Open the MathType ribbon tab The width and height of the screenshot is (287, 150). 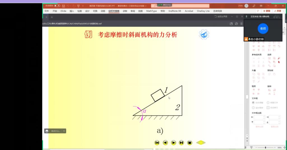coord(151,11)
